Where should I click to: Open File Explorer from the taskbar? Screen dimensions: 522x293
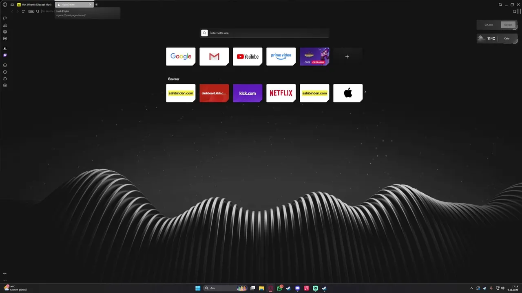point(261,288)
